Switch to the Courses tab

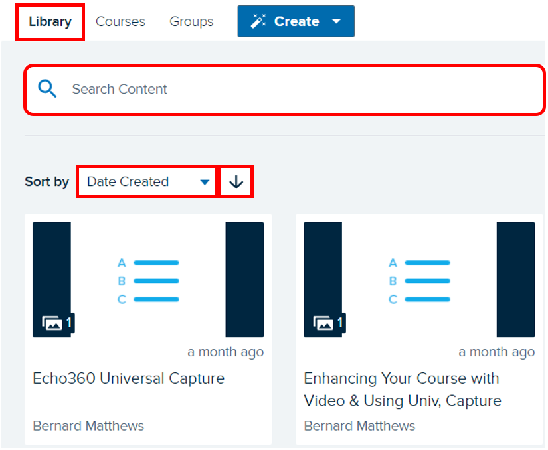click(x=120, y=22)
